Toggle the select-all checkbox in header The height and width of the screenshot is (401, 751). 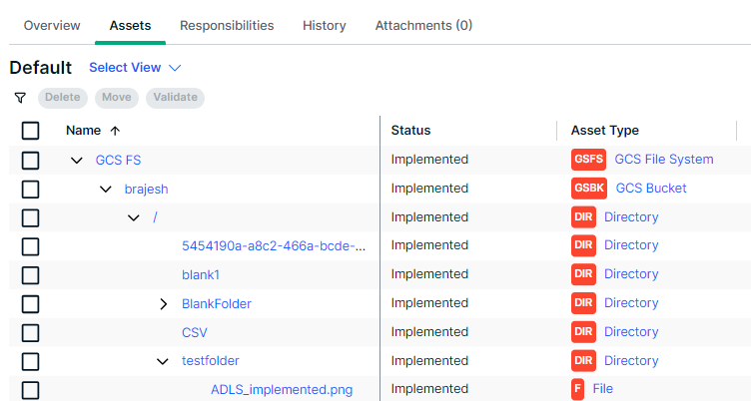(30, 131)
